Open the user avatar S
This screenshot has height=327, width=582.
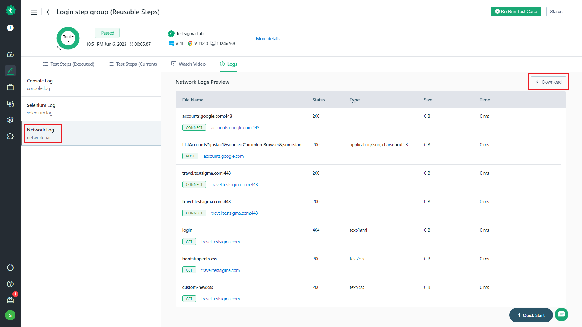point(10,315)
